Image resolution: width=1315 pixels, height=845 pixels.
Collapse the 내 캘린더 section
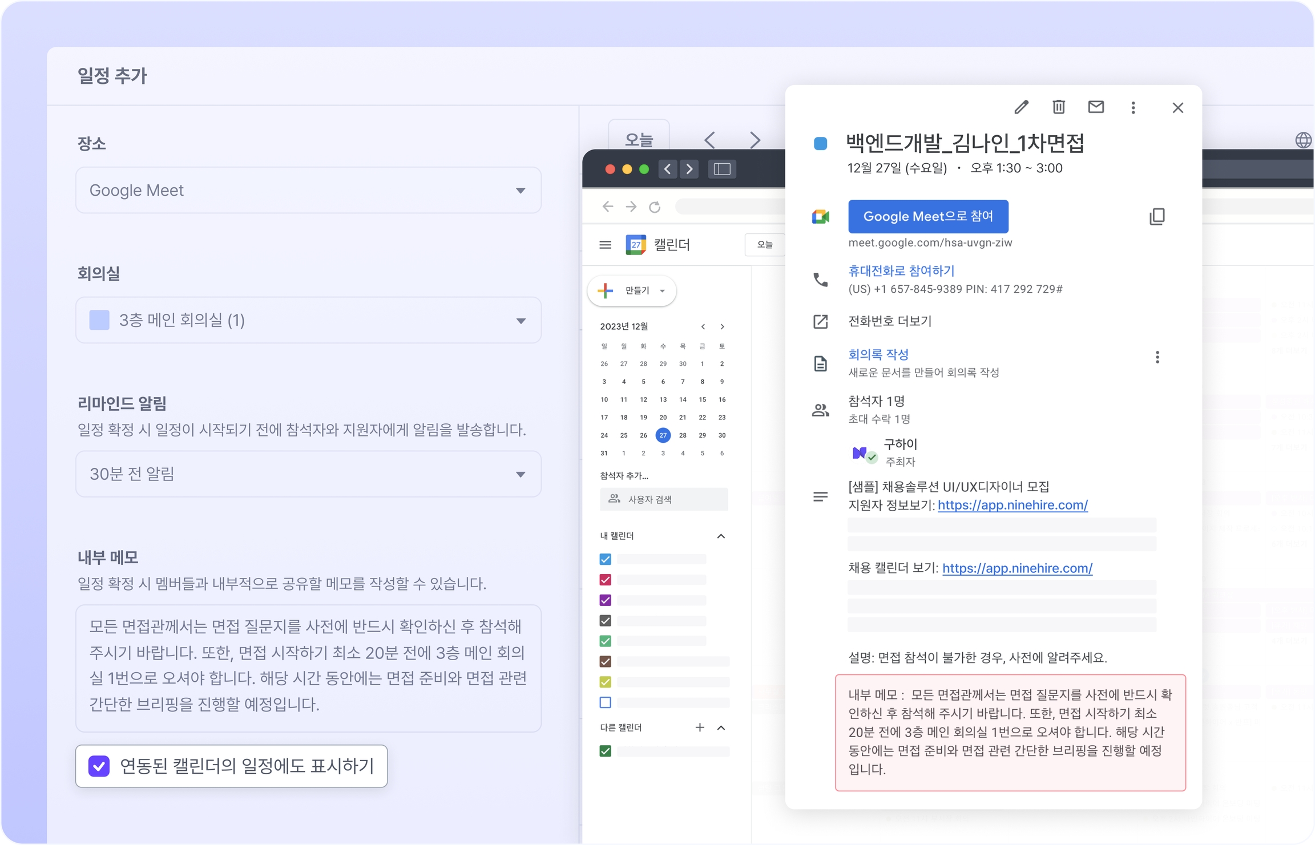[x=721, y=536]
